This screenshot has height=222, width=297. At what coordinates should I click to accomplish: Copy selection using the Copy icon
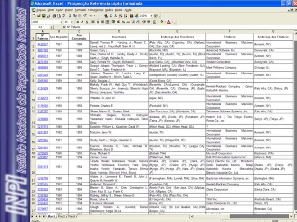pos(75,16)
